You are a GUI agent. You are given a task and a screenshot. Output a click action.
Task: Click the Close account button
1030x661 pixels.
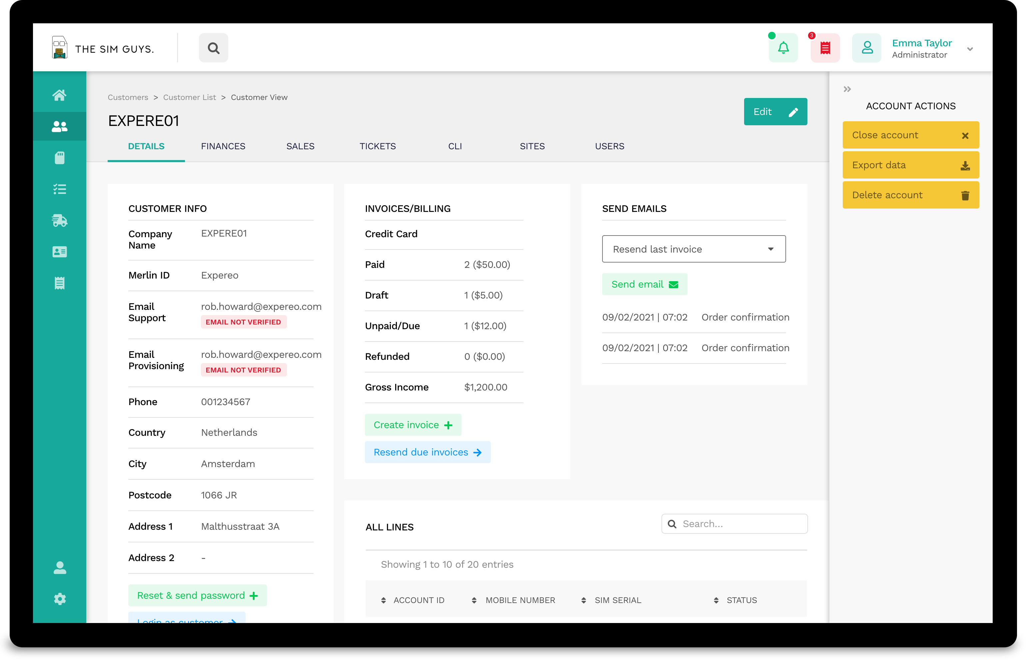[910, 135]
